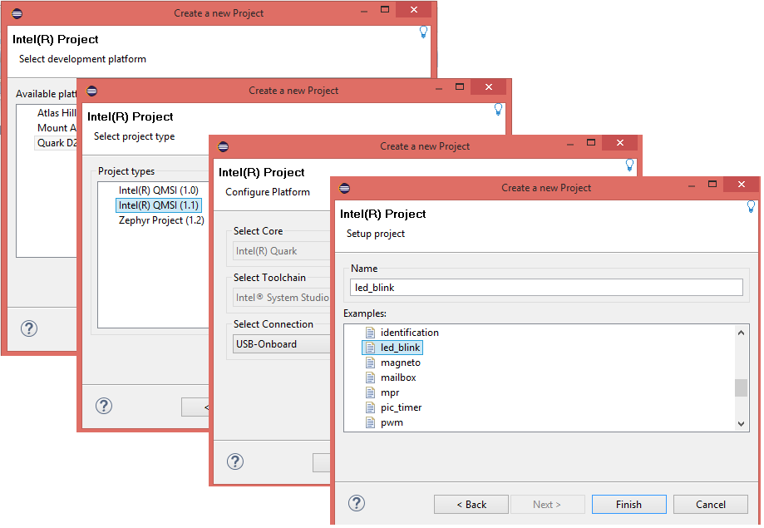Click the lightbulb tip icon in the Select development platform dialog
Viewport: 764px width, 528px height.
pyautogui.click(x=423, y=32)
